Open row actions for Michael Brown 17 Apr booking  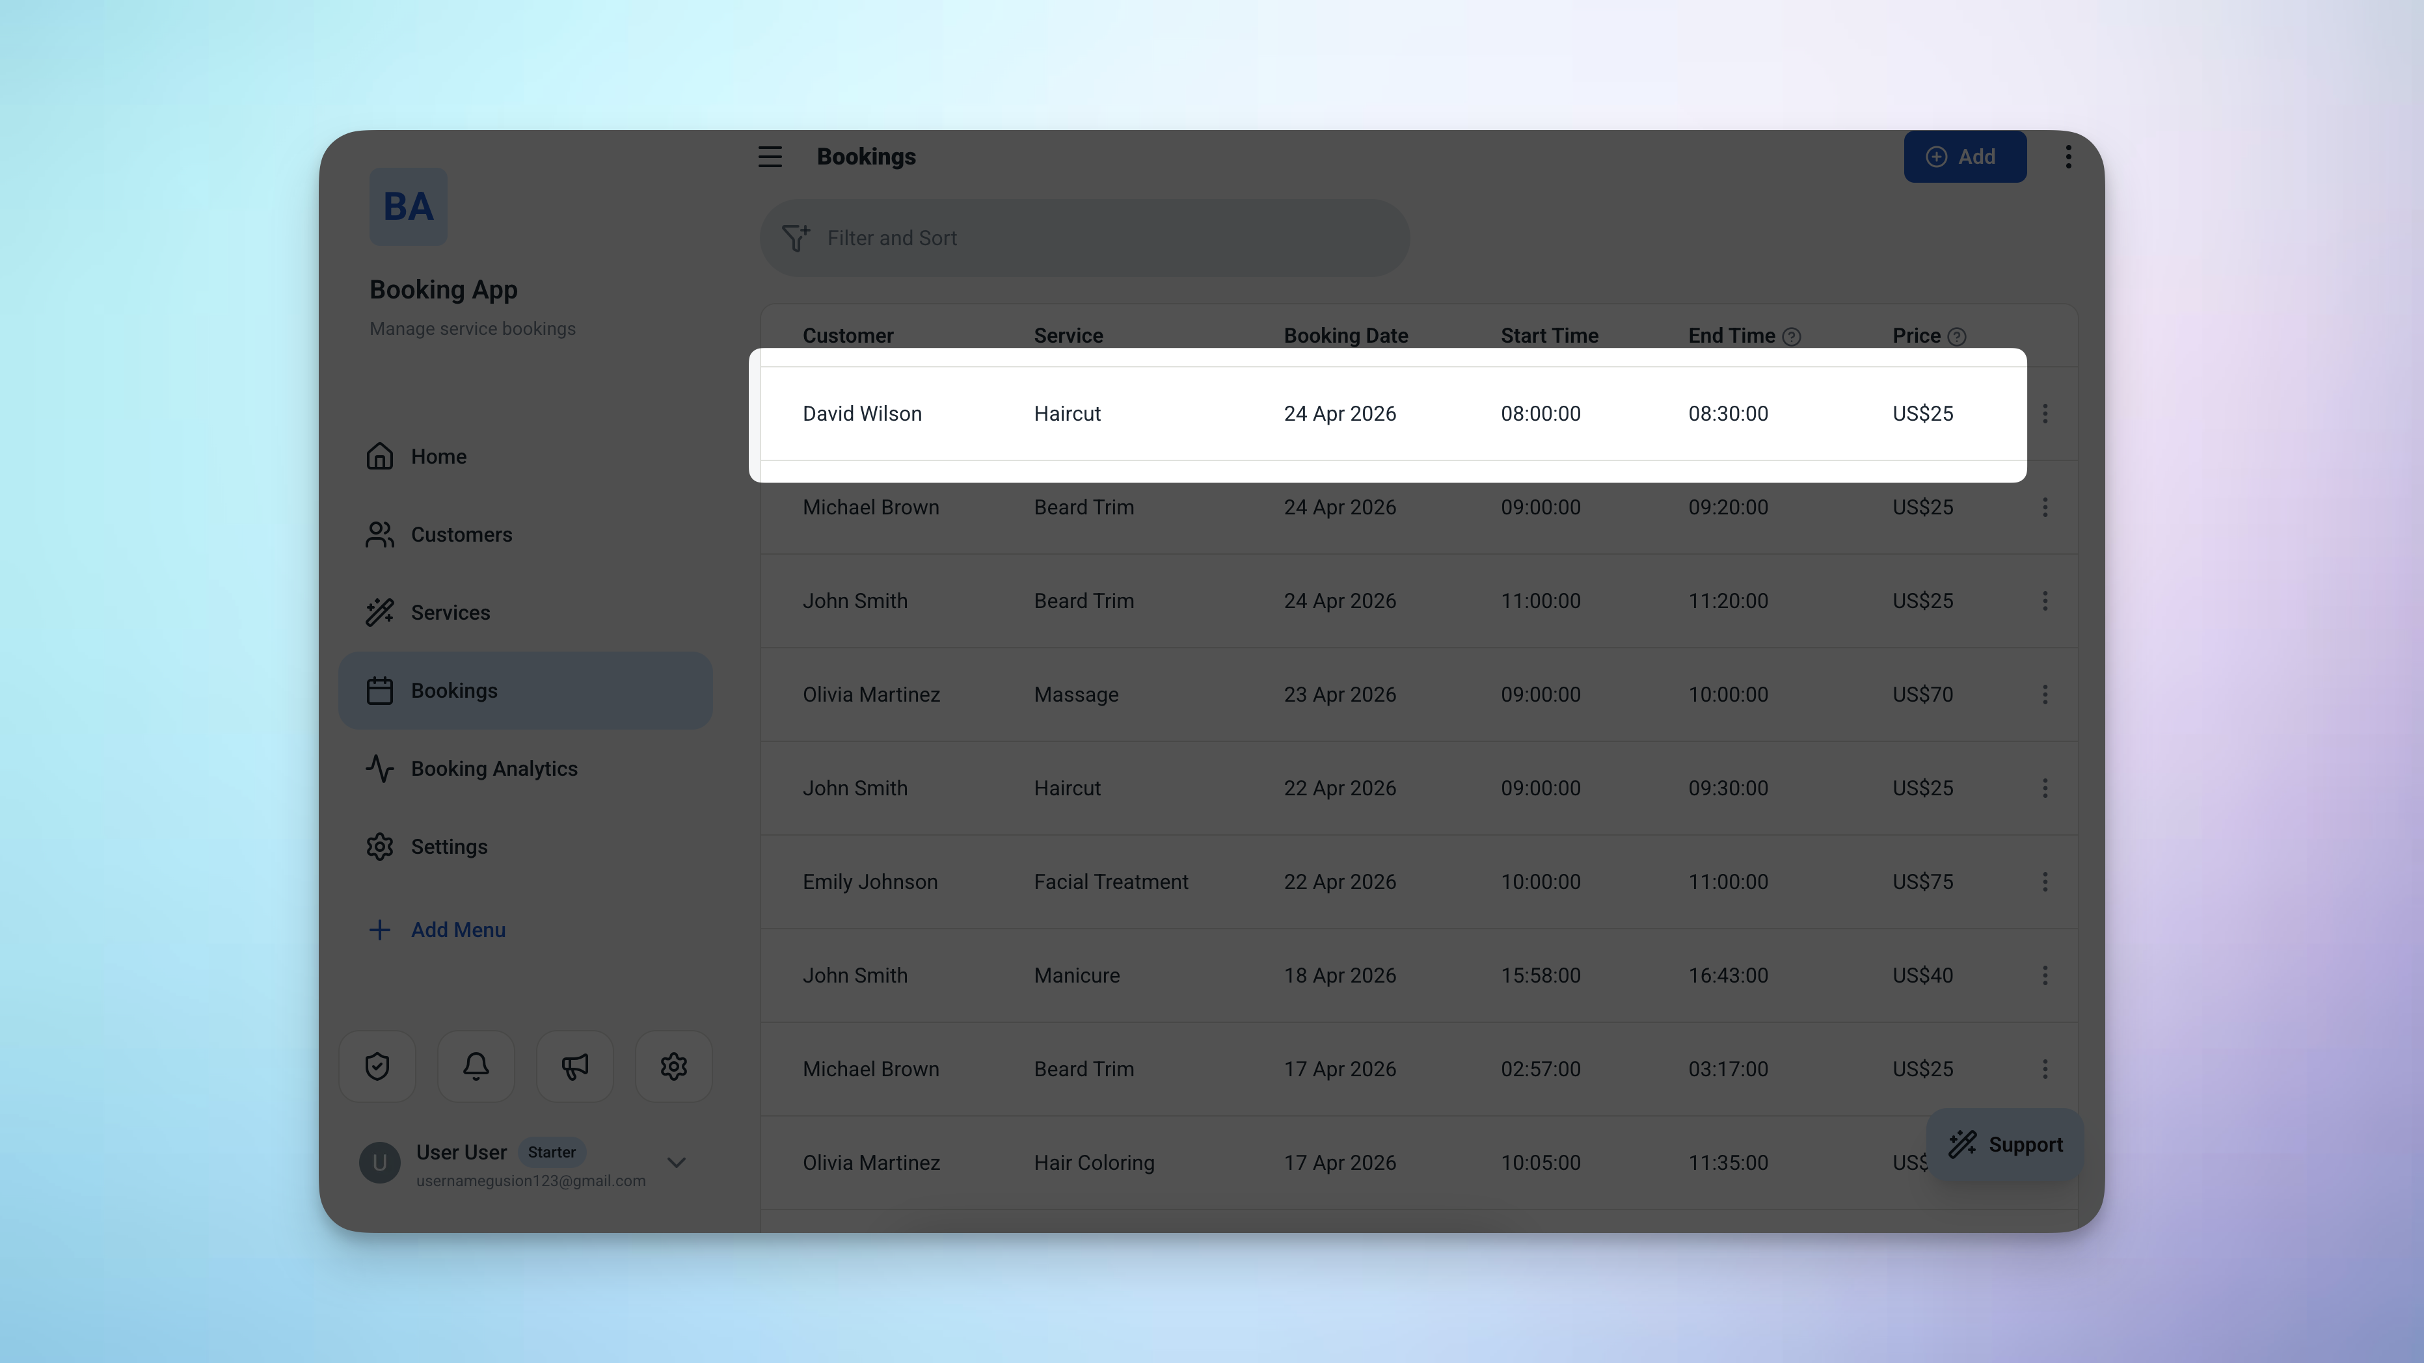2045,1070
